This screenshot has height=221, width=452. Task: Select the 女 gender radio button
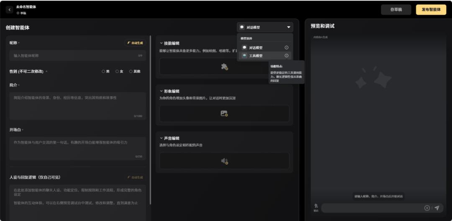tap(117, 72)
